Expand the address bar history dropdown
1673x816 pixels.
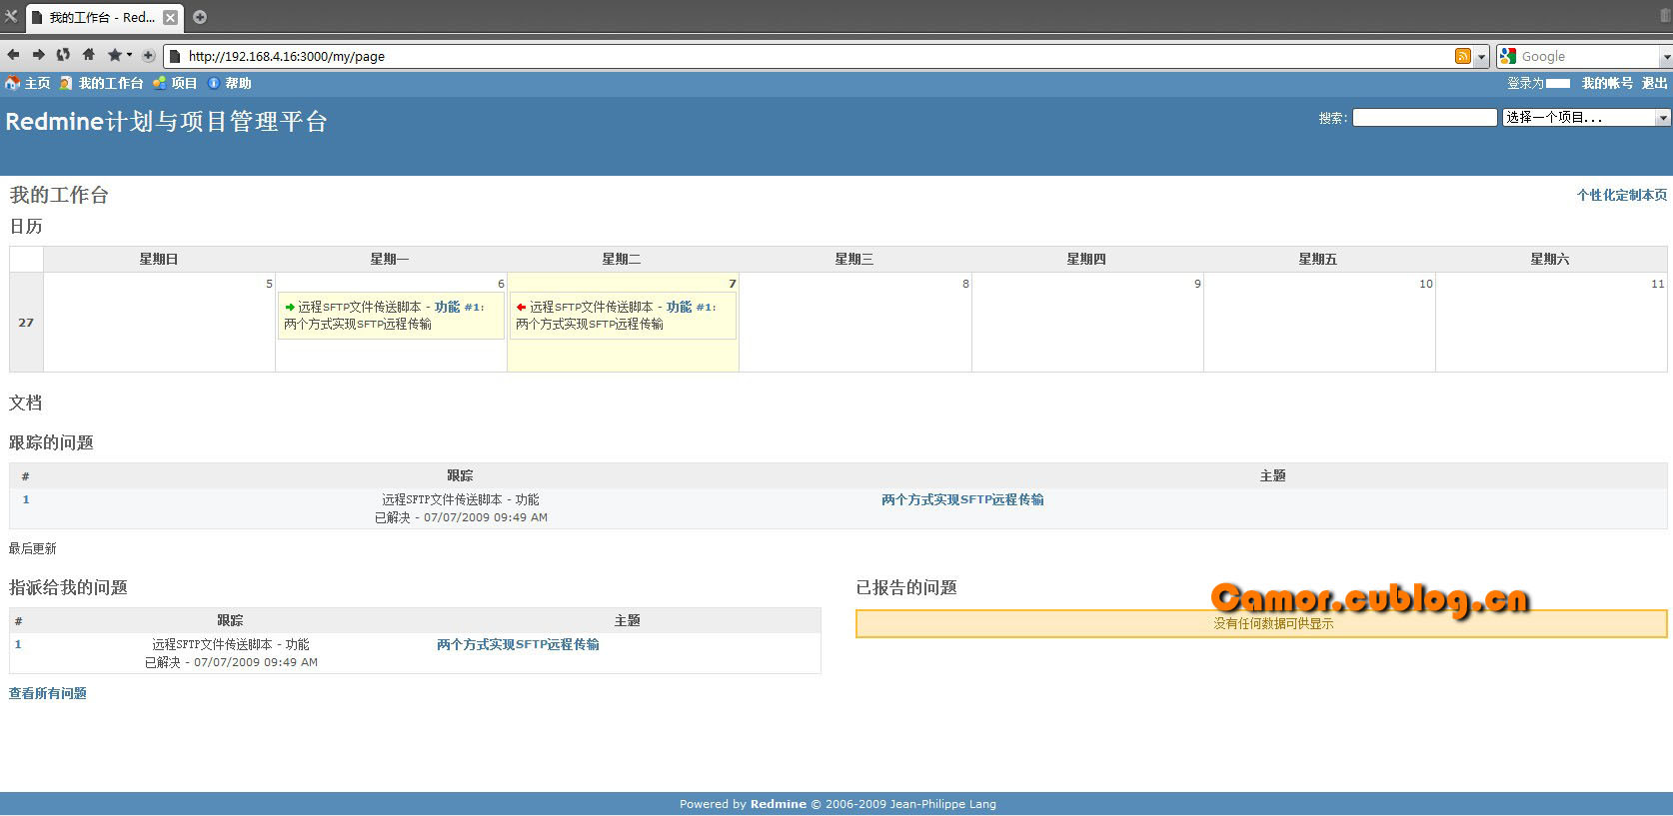[1482, 57]
